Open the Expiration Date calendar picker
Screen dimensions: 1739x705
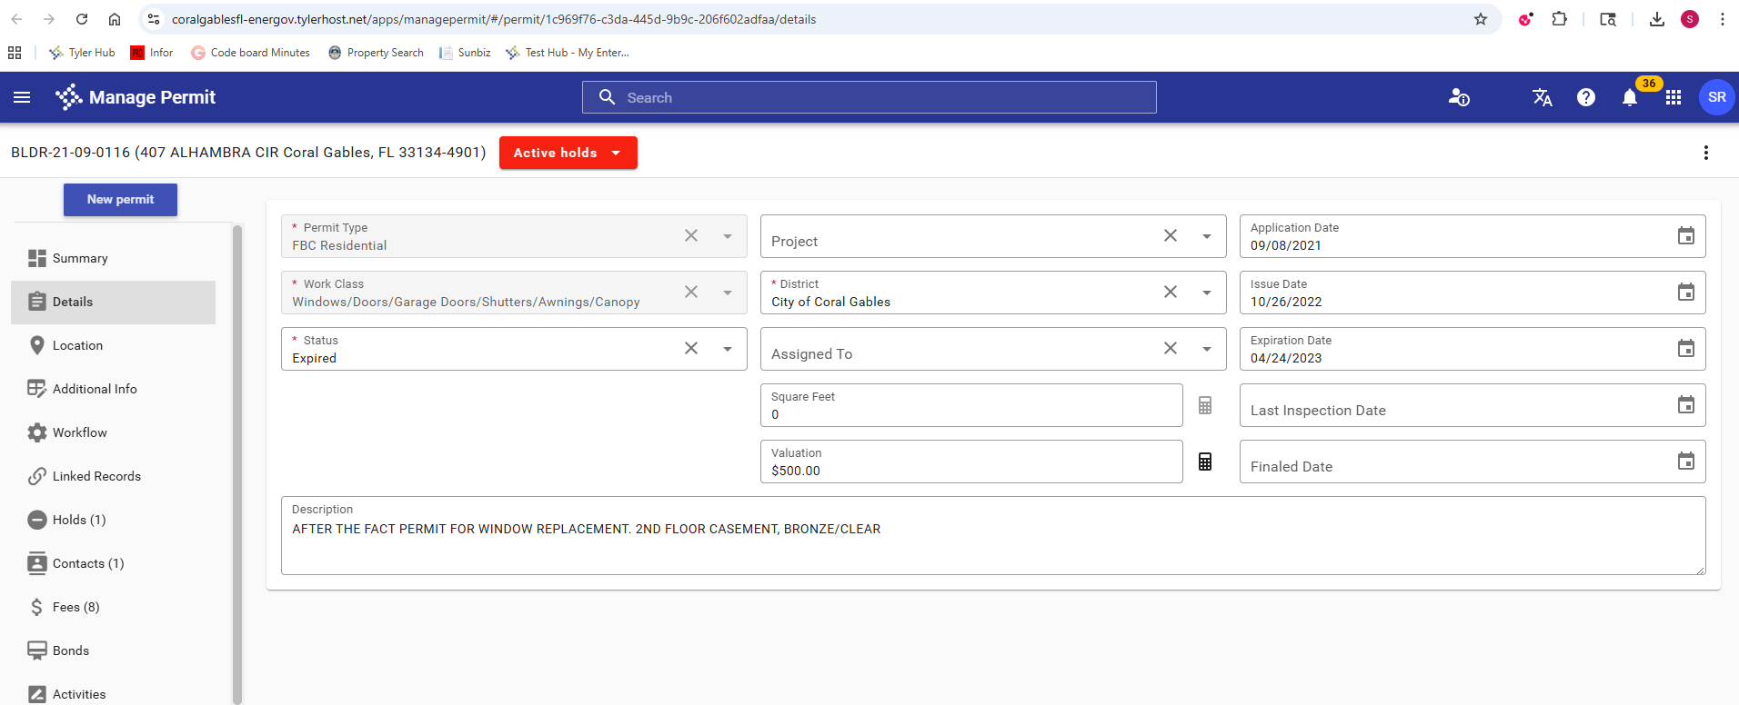coord(1685,349)
